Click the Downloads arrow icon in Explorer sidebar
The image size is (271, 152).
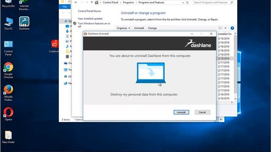[67, 31]
